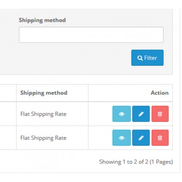The image size is (182, 182).
Task: Click the Action column header
Action: click(x=159, y=93)
